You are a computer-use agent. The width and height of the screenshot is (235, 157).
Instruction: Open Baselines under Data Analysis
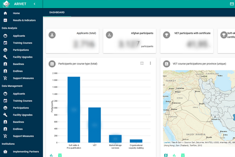point(18,64)
